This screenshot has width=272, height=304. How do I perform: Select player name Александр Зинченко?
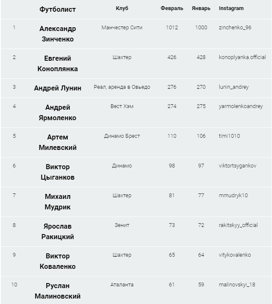pyautogui.click(x=58, y=33)
